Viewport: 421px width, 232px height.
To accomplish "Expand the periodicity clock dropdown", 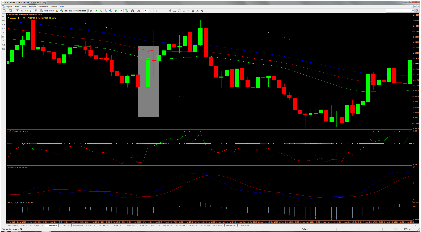I will coord(135,11).
